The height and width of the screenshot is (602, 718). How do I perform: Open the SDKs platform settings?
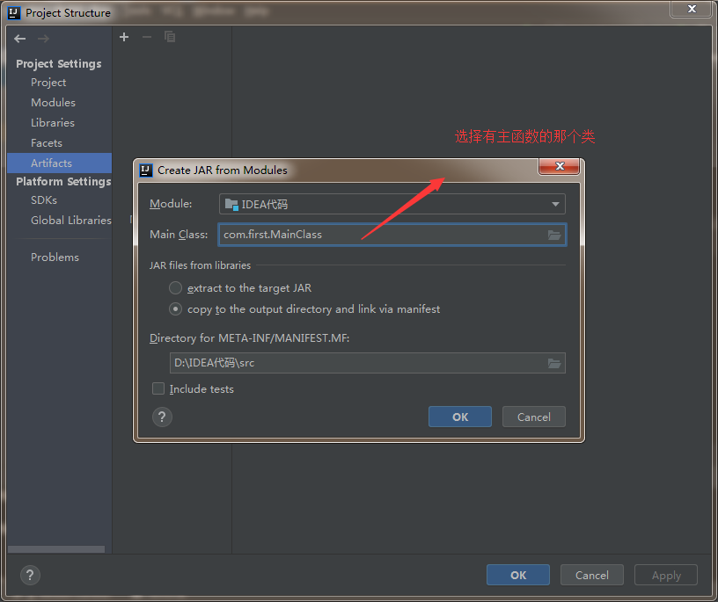44,199
